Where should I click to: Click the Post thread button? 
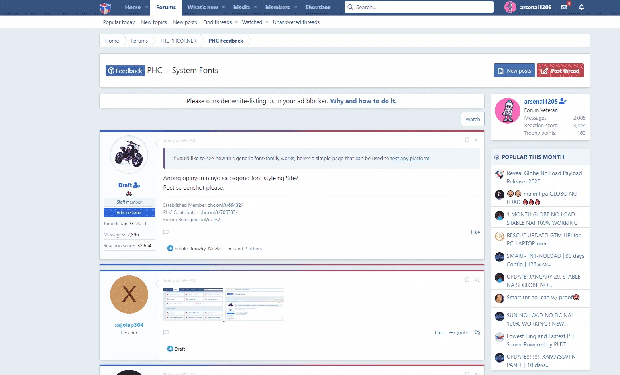tap(560, 71)
